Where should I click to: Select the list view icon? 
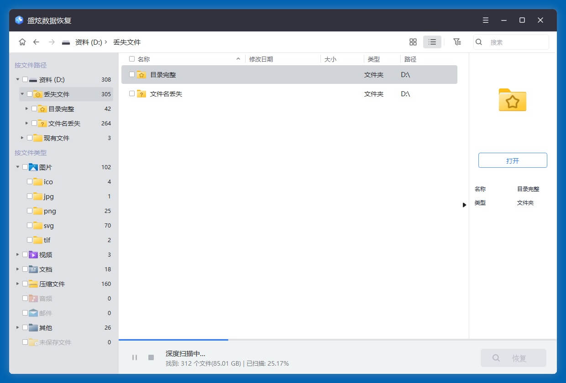[x=432, y=41]
